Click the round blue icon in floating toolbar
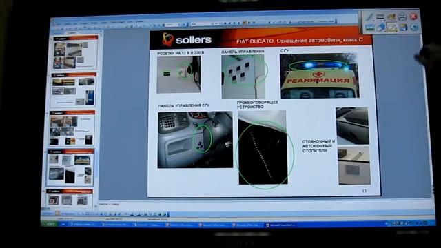 click(x=414, y=27)
